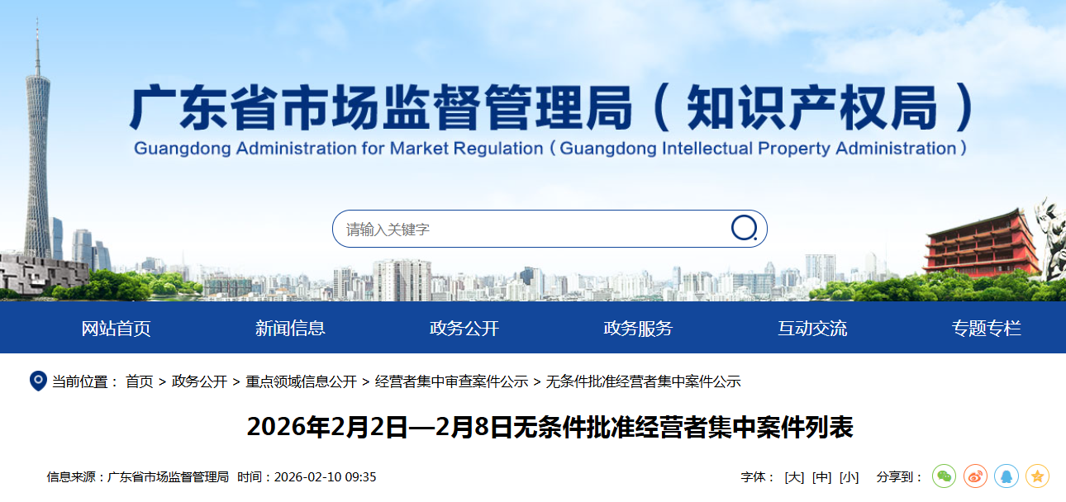Click the 当前位置 label
1066x502 pixels.
tap(85, 381)
